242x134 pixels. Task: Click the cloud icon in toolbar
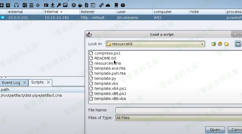(108, 5)
